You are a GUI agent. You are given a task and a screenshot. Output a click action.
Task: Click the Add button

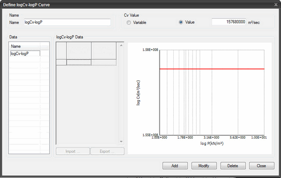[175, 166]
